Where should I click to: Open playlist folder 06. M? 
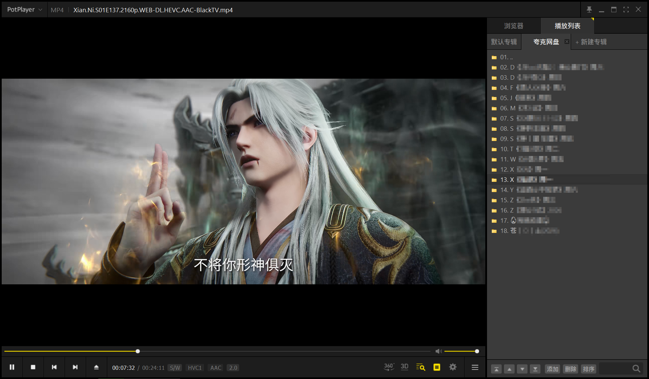(x=567, y=108)
